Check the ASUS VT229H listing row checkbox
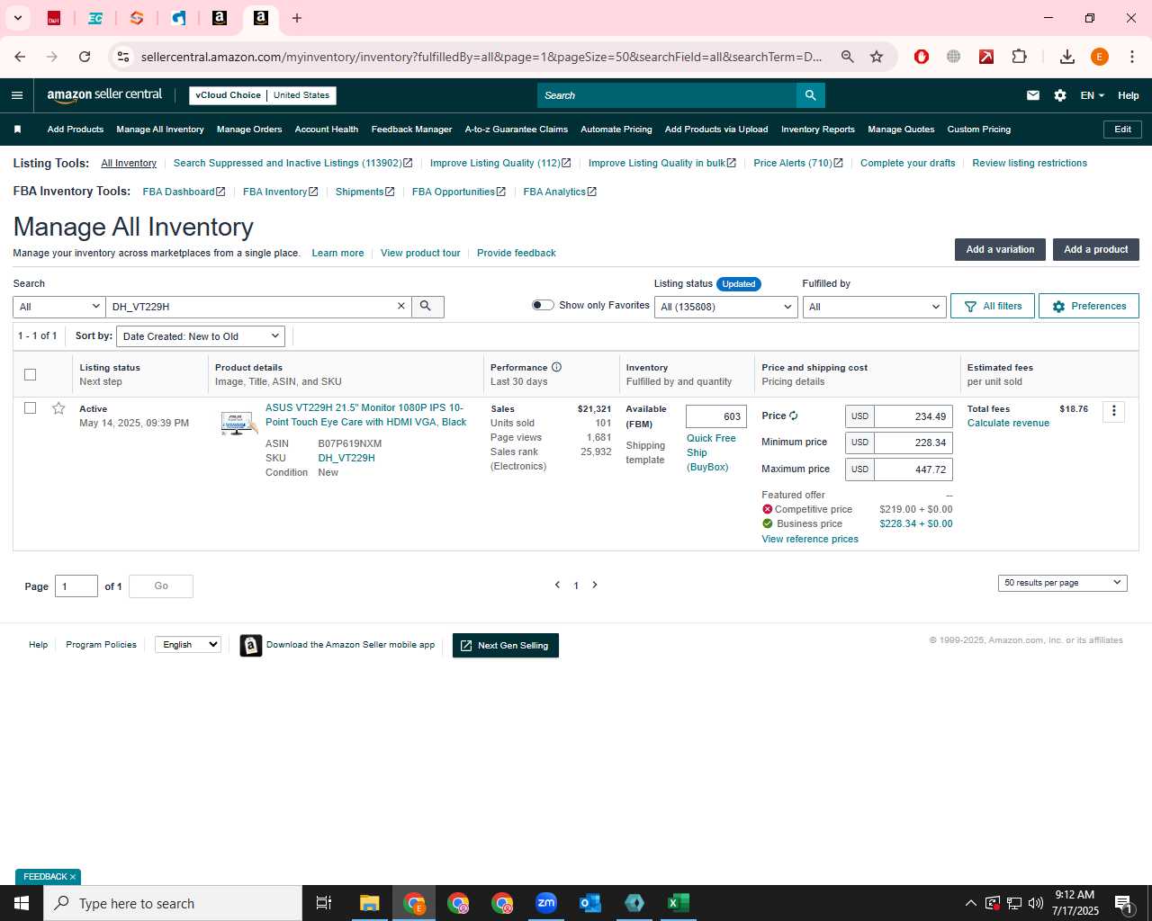Screen dimensions: 1152x921 [x=30, y=408]
